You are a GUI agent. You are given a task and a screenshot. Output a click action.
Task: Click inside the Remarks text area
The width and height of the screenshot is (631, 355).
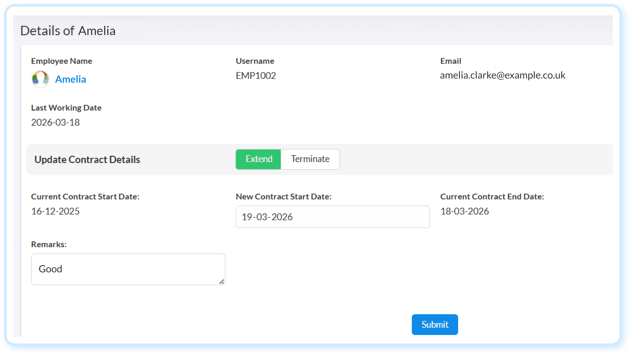tap(128, 269)
